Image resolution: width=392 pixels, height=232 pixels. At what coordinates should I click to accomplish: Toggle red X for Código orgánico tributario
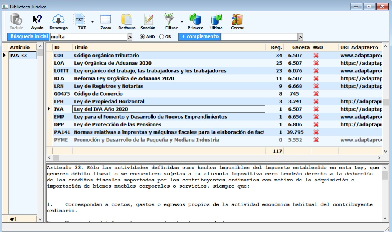coord(316,56)
